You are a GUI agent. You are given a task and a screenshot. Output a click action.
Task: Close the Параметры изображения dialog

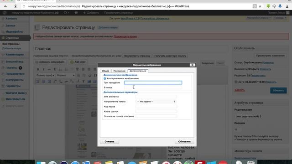(193, 65)
